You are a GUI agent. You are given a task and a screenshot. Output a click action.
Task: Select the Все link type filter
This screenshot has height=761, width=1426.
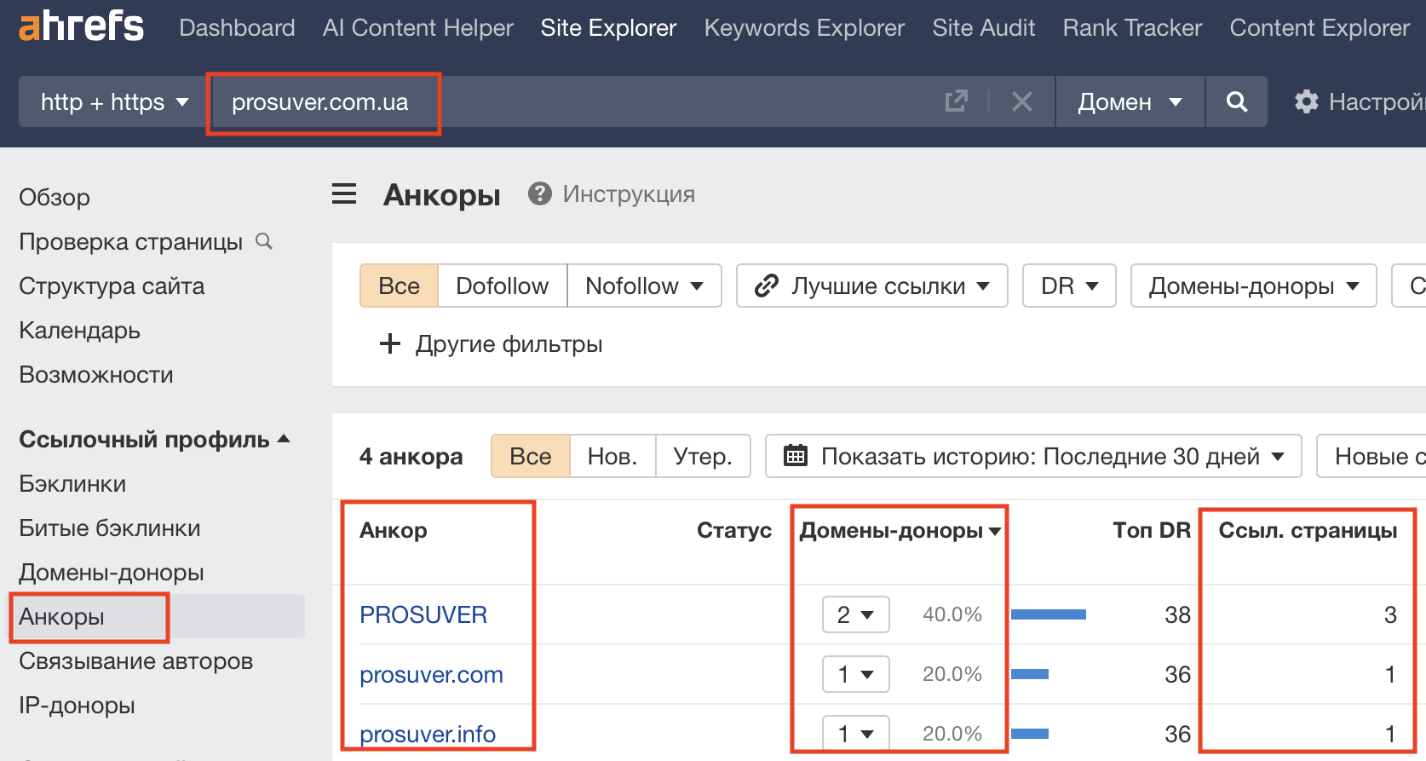399,285
